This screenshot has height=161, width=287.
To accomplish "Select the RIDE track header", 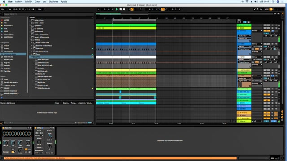I will [244, 76].
